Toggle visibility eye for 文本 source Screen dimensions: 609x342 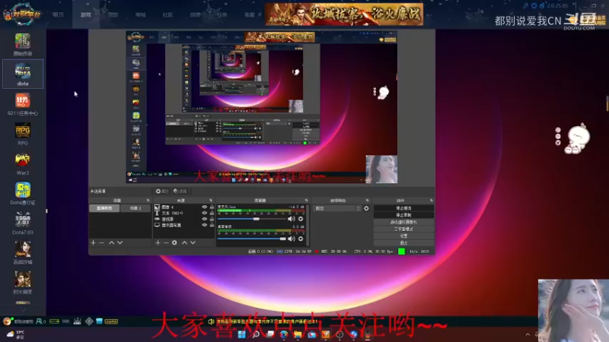pos(205,214)
